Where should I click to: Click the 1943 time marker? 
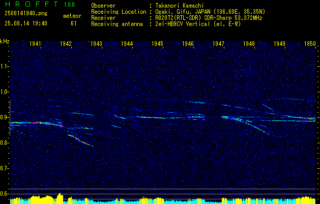pos(96,44)
